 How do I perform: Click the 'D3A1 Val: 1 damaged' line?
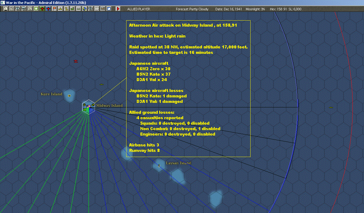pyautogui.click(x=160, y=101)
